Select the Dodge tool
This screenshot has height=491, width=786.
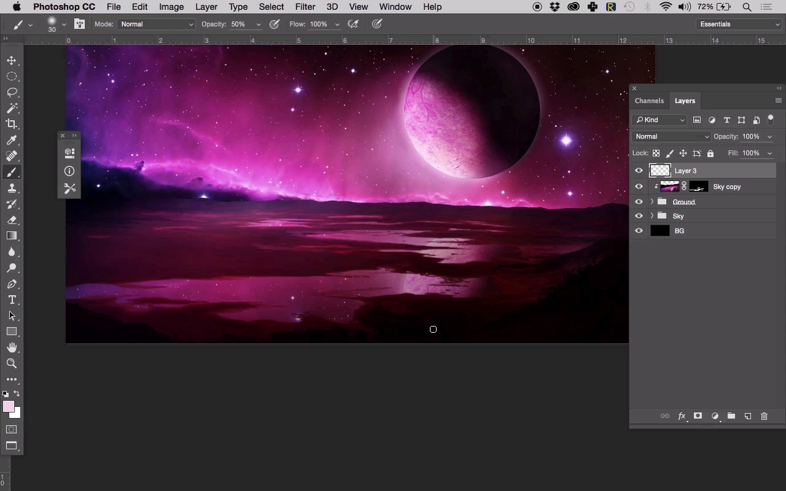12,268
